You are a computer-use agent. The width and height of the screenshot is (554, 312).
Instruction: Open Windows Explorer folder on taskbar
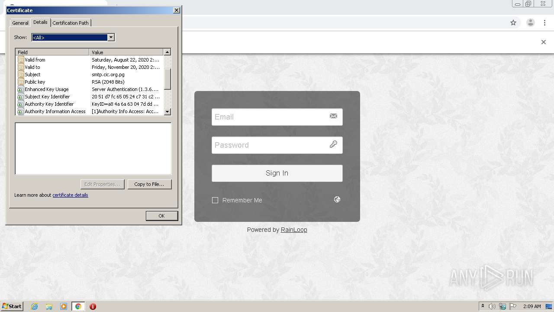pos(49,306)
